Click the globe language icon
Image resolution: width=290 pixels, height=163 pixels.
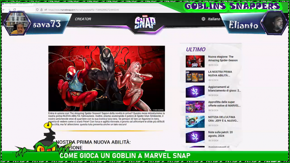pyautogui.click(x=203, y=19)
